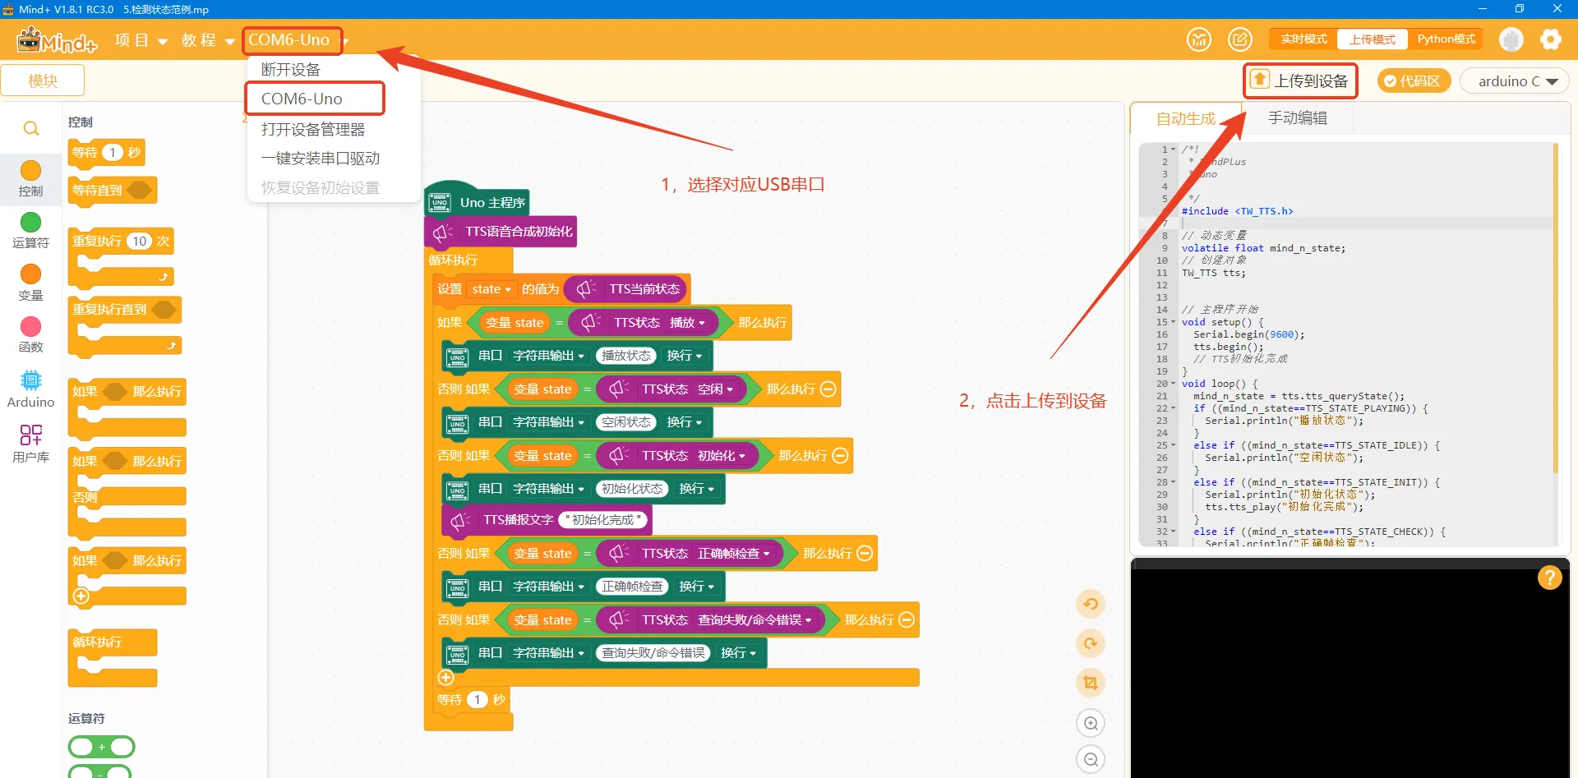Click the redo button on canvas

click(x=1091, y=643)
